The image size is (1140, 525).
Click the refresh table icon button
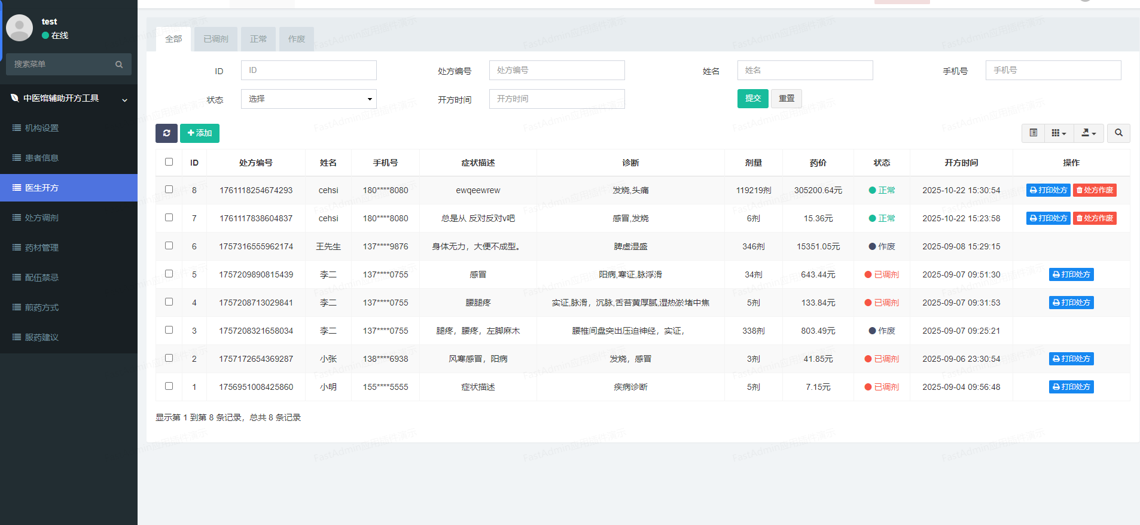166,133
